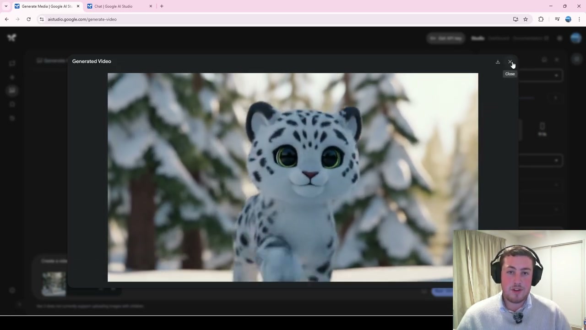586x330 pixels.
Task: Bookmark this page with star icon
Action: click(x=526, y=19)
